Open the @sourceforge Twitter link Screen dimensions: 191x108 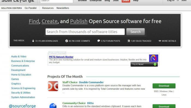(x=22, y=106)
